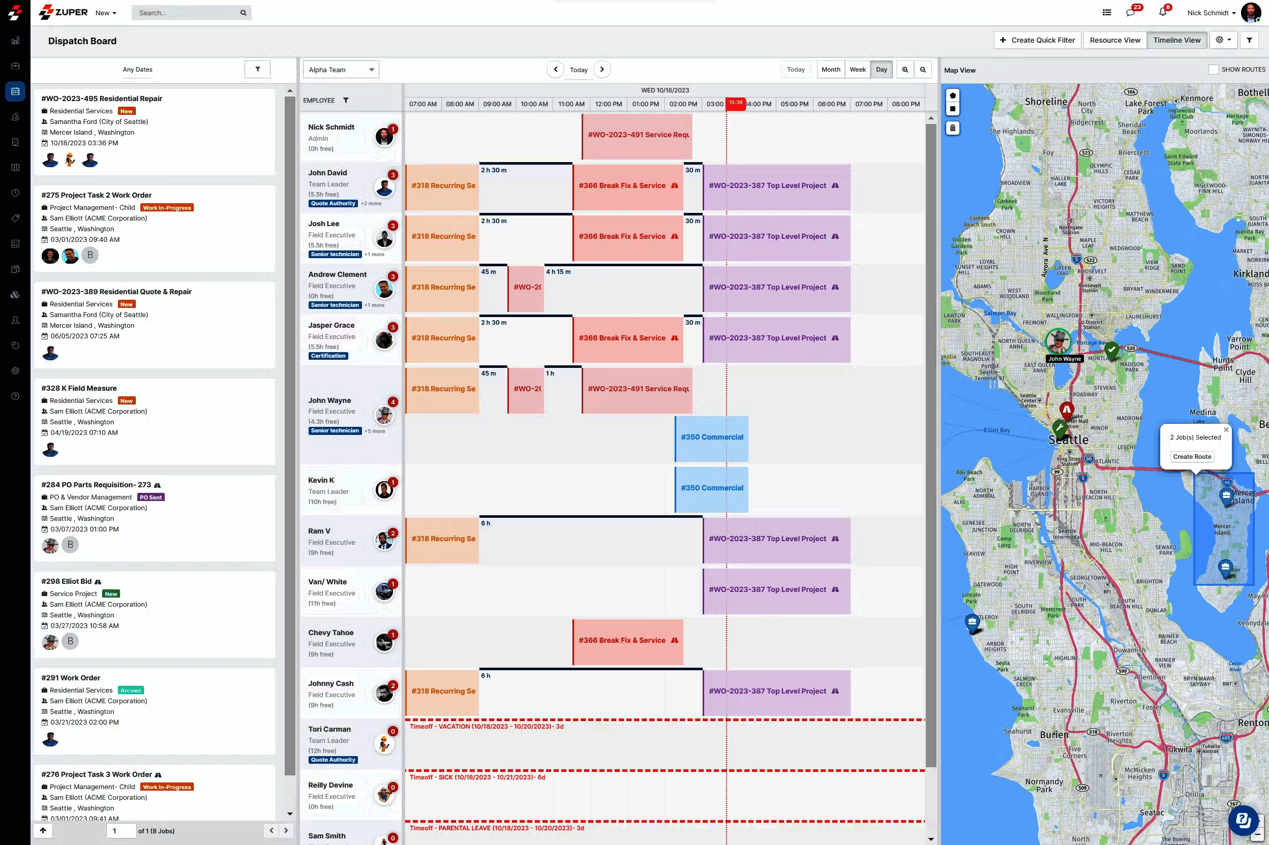
Task: Open the Alpha Team dropdown
Action: 341,69
